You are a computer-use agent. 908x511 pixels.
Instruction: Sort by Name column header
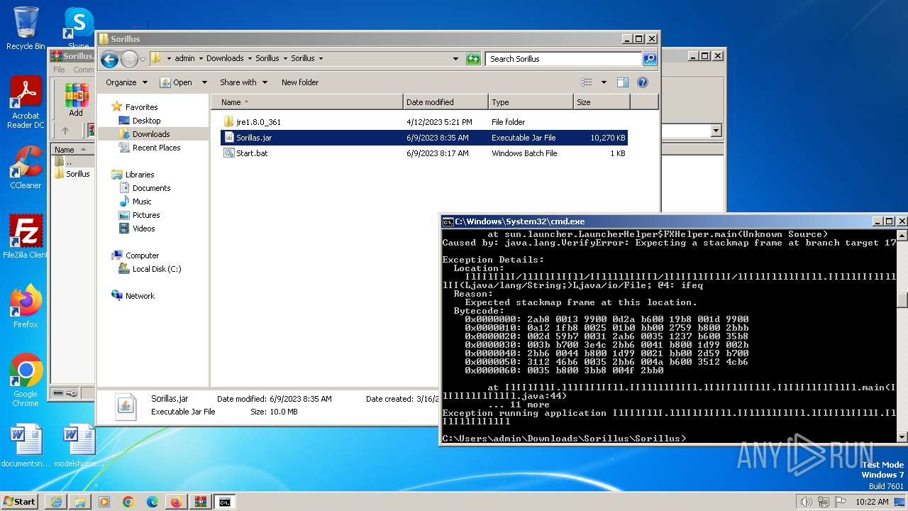[x=307, y=102]
